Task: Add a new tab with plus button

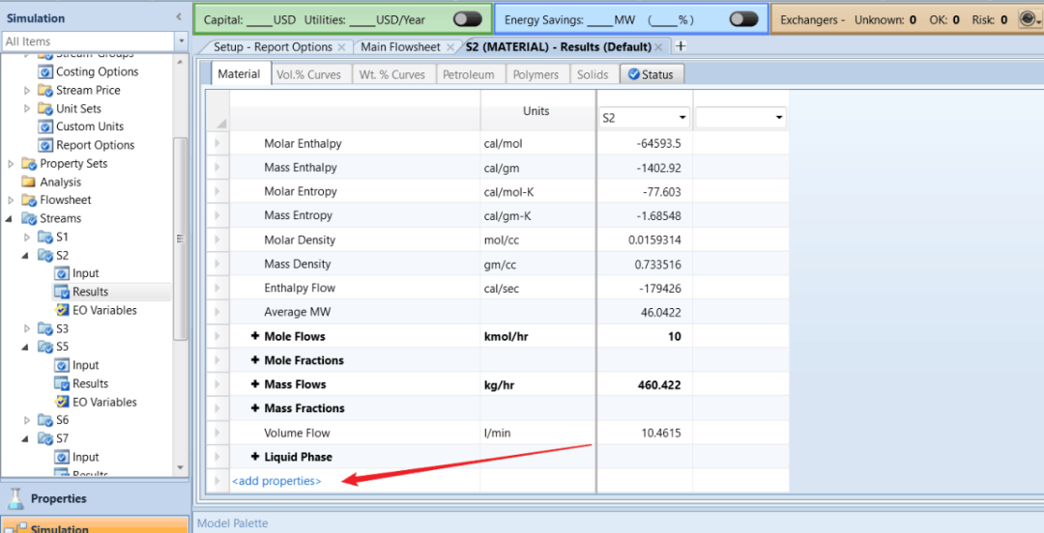Action: [681, 46]
